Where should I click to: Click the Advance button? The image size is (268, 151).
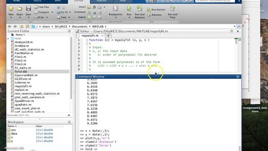155,15
